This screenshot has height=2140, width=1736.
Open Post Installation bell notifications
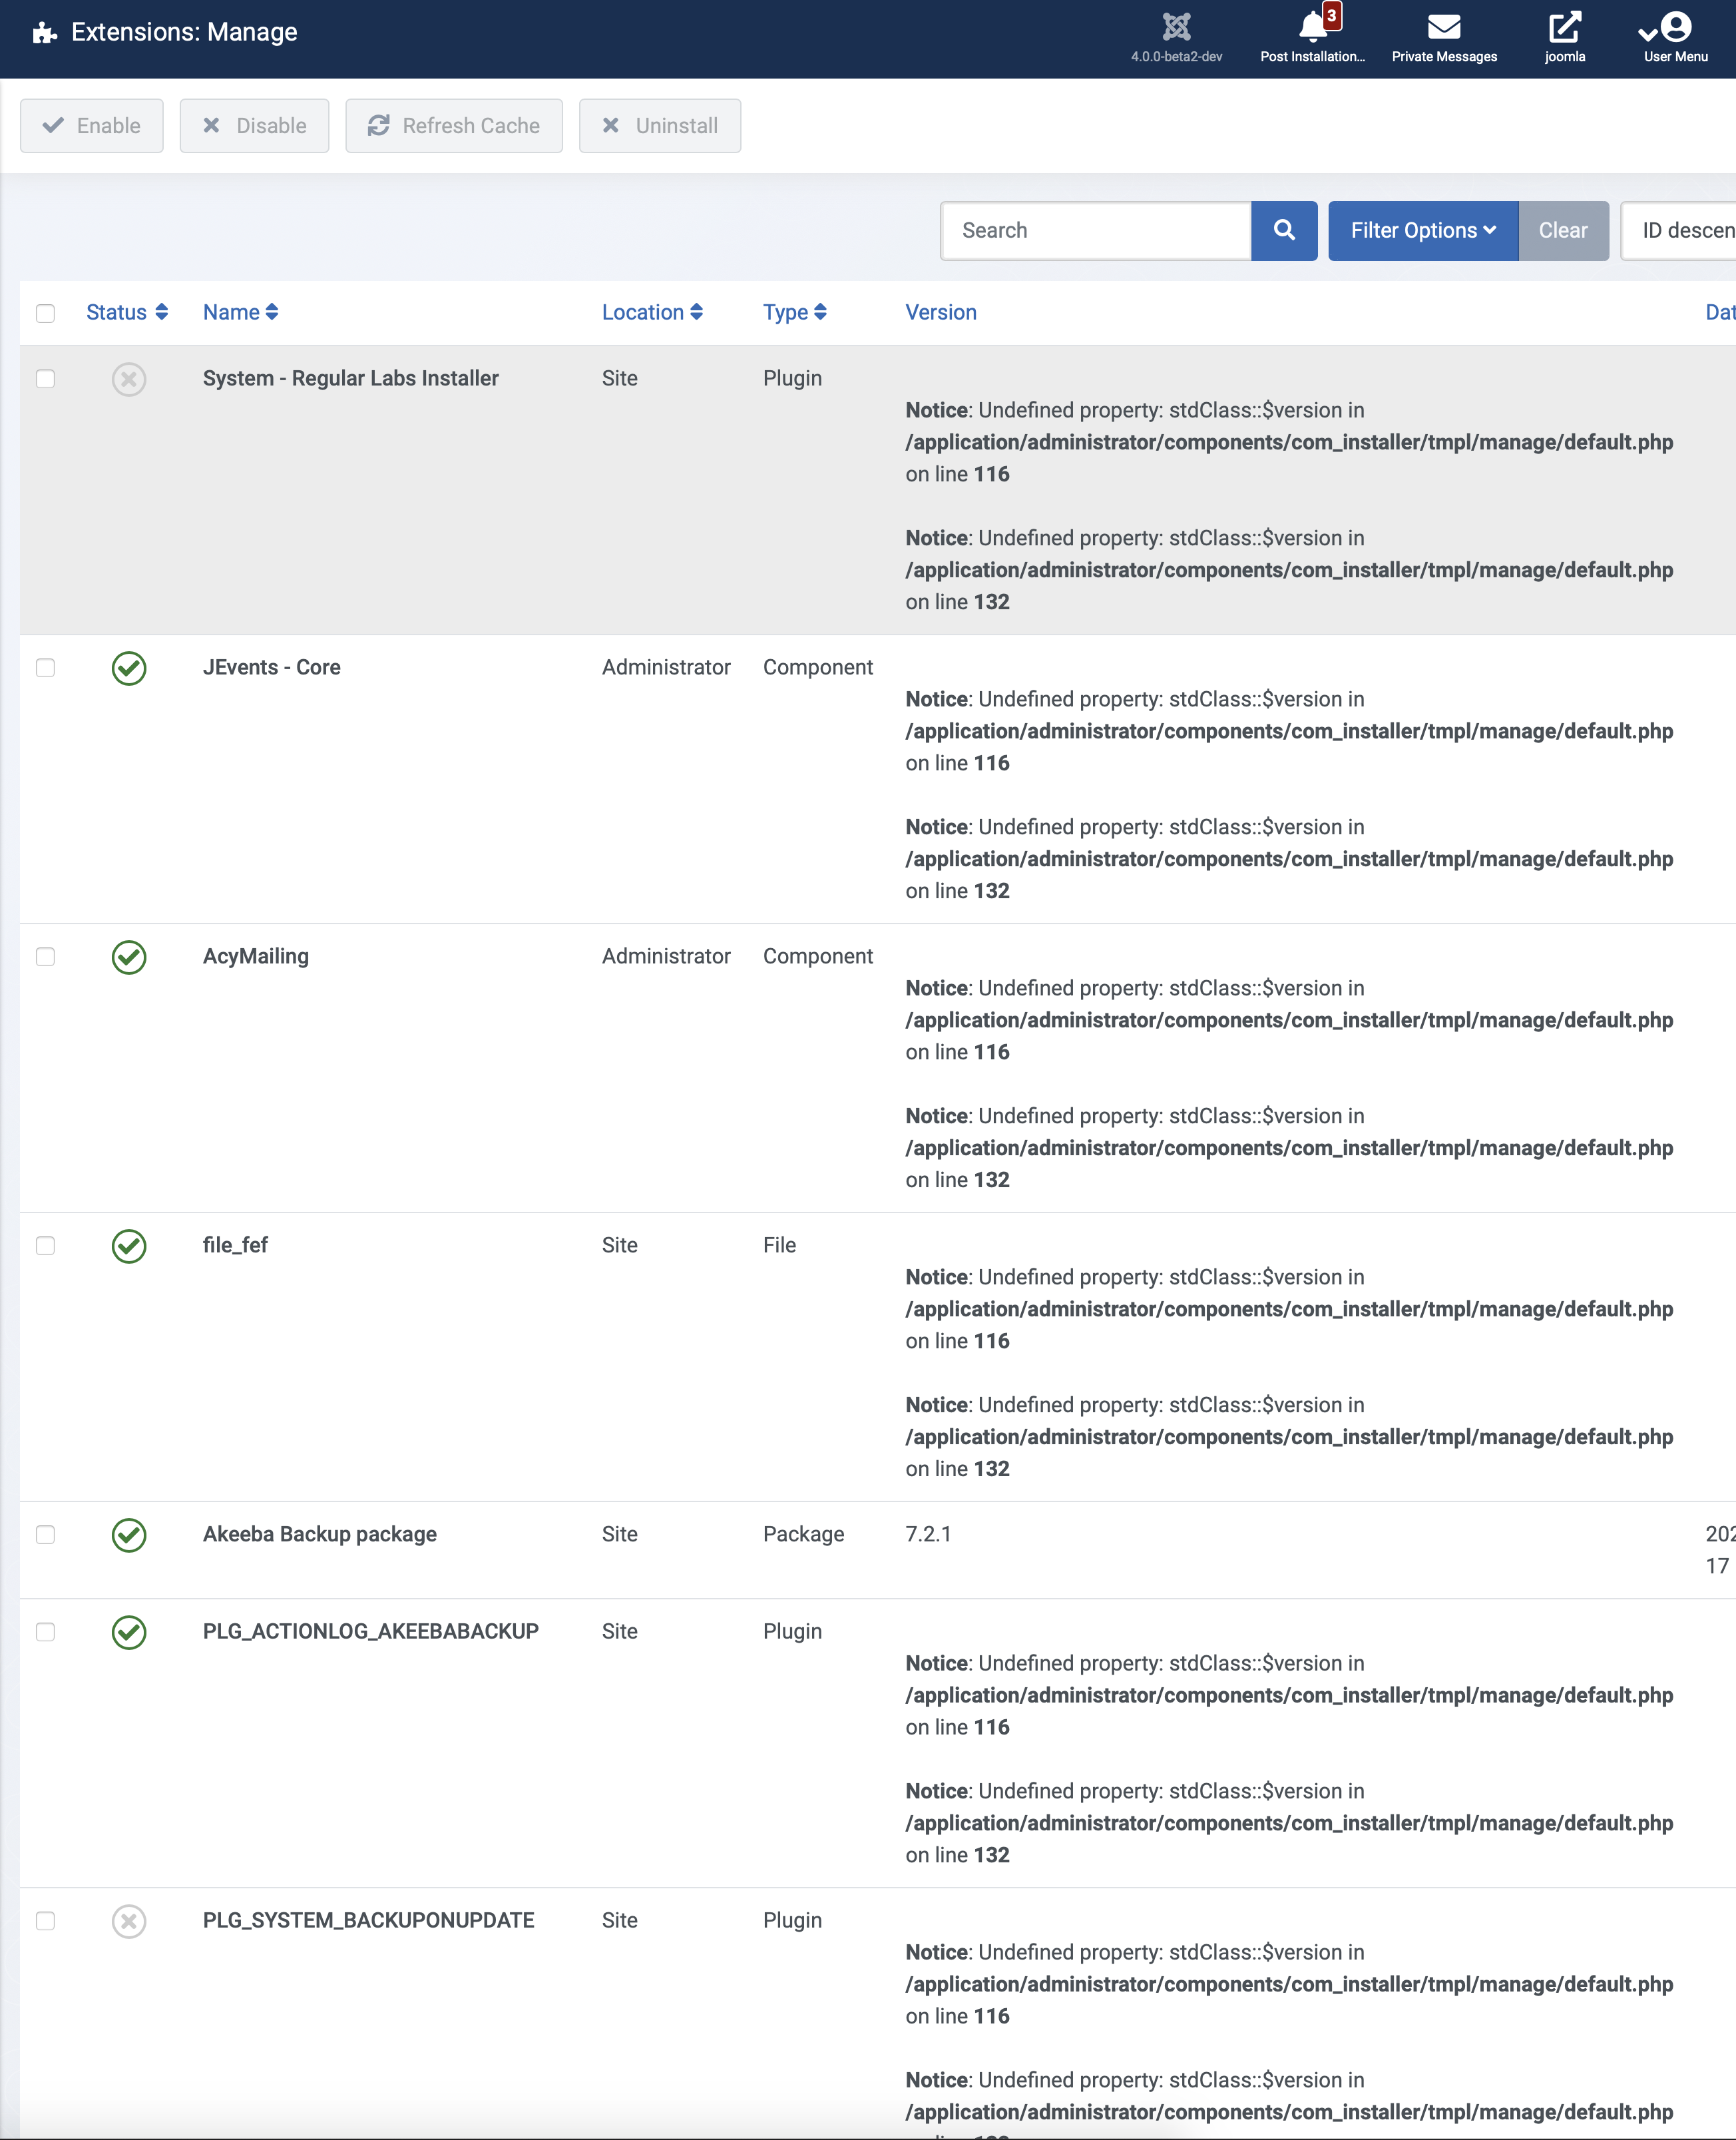[1312, 27]
